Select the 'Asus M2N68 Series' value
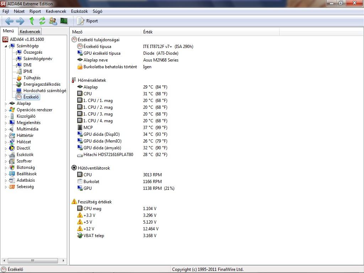The width and height of the screenshot is (364, 273). (161, 60)
